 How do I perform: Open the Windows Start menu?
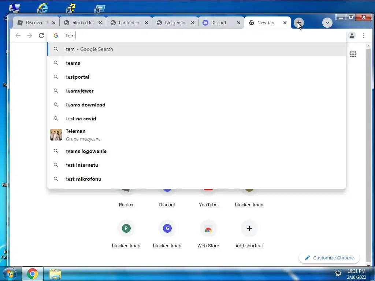point(10,274)
